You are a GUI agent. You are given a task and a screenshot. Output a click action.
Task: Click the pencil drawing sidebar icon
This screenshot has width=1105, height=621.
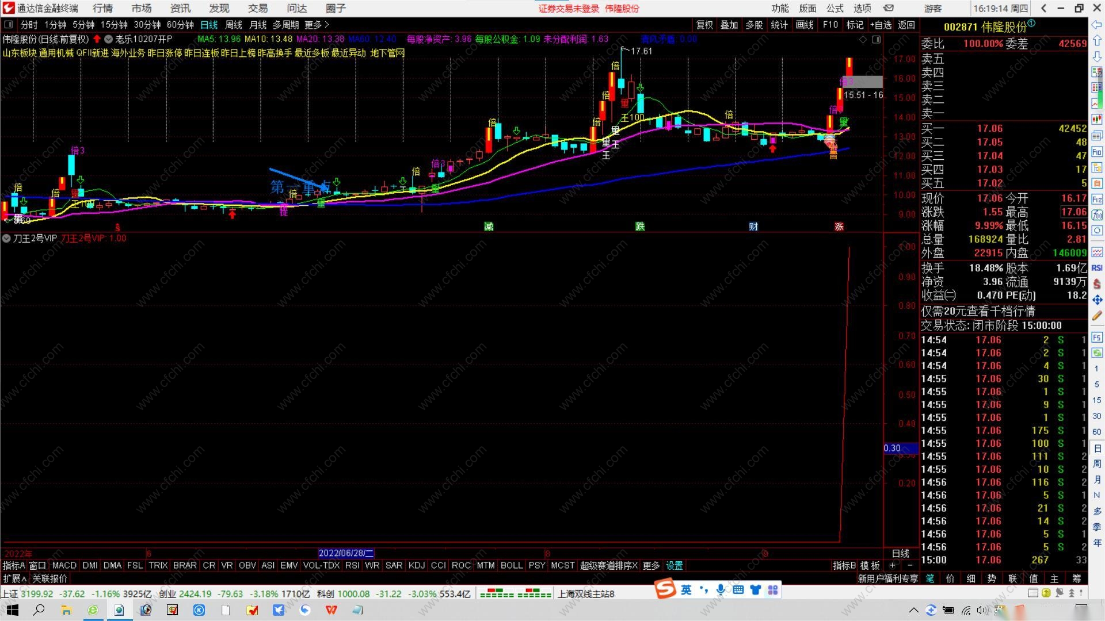coord(1097,316)
